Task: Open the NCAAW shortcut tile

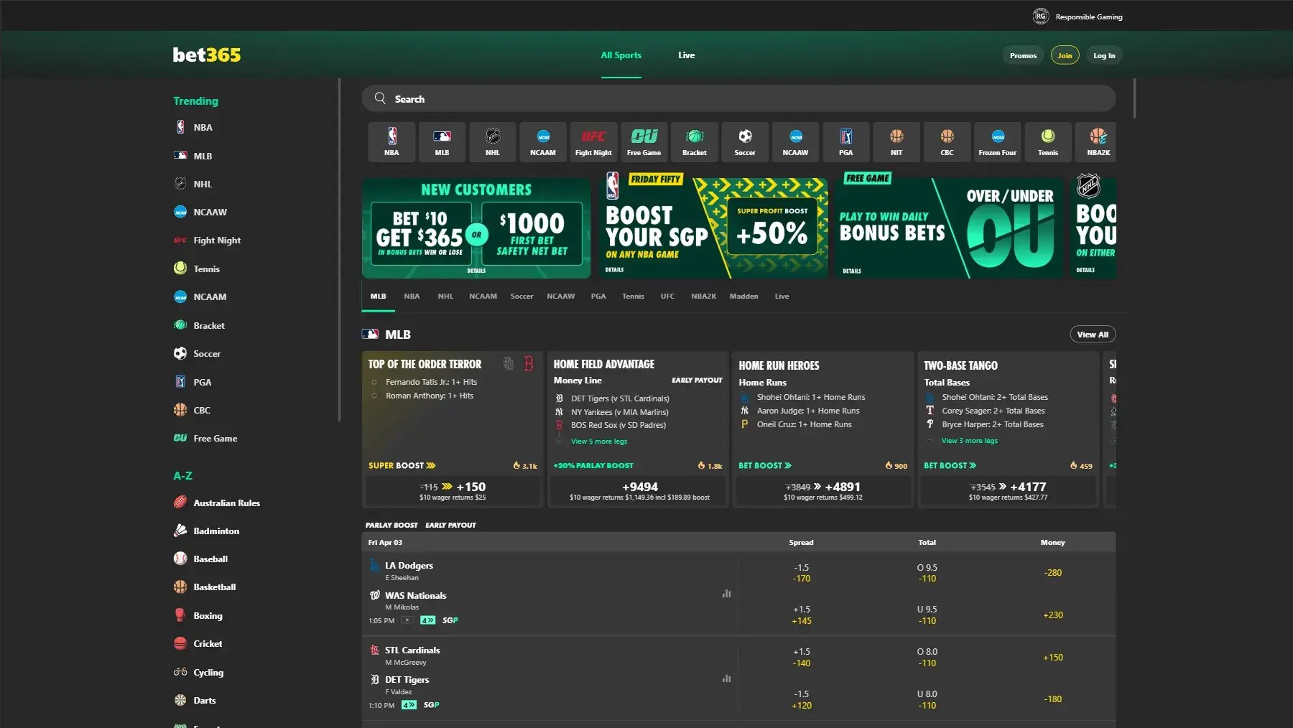Action: pyautogui.click(x=795, y=141)
